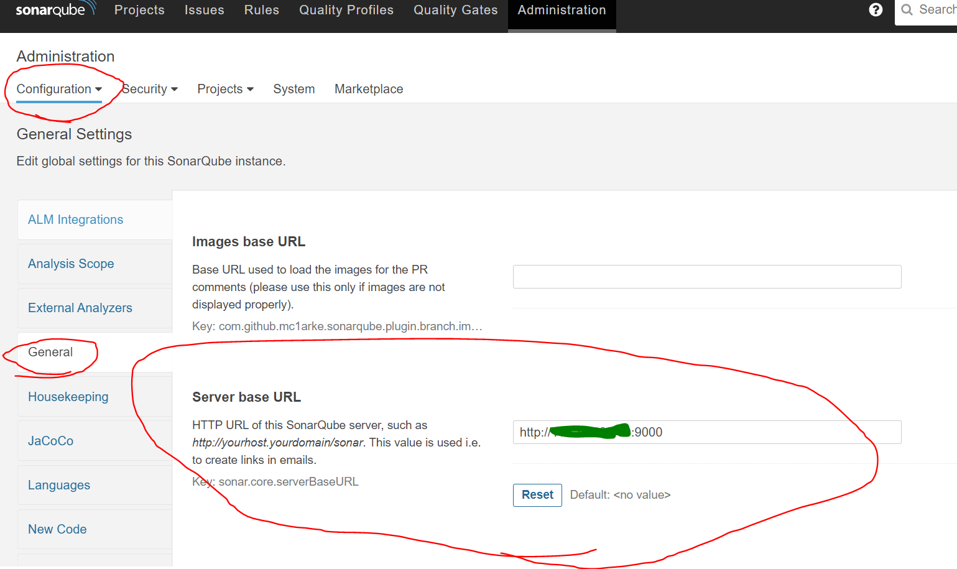
Task: Click the Images base URL input field
Action: 707,277
